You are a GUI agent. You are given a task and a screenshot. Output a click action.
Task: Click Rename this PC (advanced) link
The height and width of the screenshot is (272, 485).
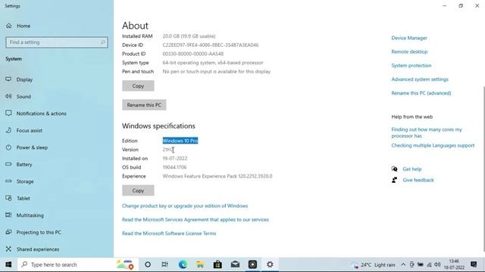[421, 93]
